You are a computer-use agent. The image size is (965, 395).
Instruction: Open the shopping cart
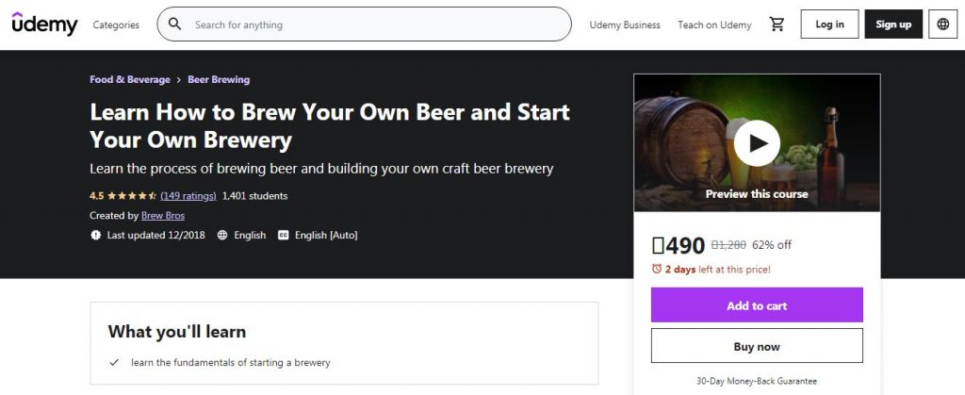pyautogui.click(x=777, y=25)
